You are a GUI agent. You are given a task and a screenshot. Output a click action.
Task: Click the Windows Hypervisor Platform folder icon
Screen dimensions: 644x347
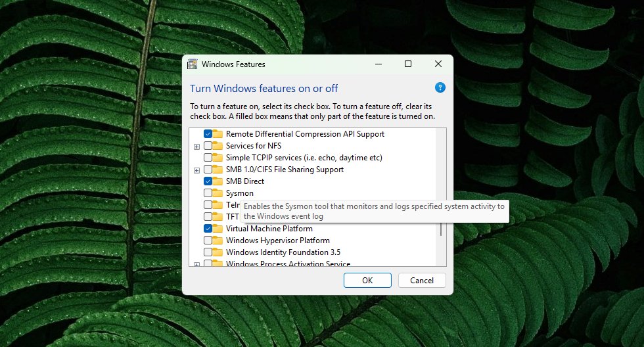[x=218, y=241]
